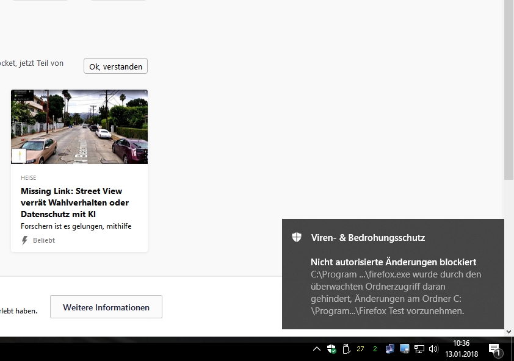Click the 'Weitere Informationen' button

(106, 307)
